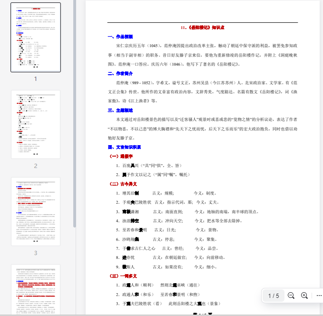The width and height of the screenshot is (323, 316).
Task: Click the heading 二、作者简介
Action: point(120,73)
